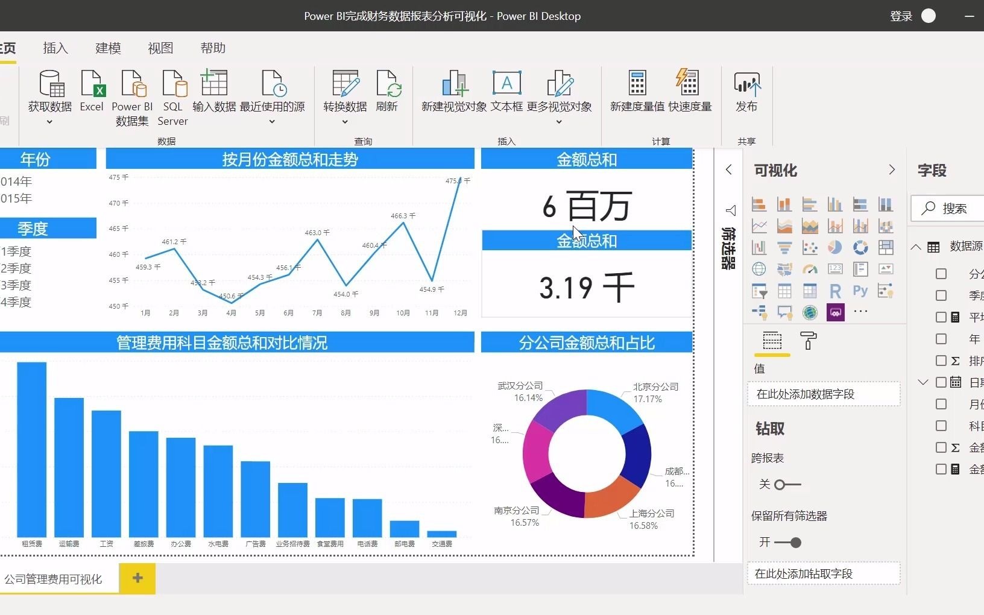The width and height of the screenshot is (984, 615).
Task: Open the 视图 ribbon tab
Action: [x=160, y=48]
